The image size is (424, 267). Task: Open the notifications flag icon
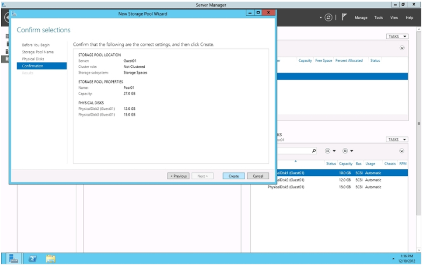coord(344,17)
